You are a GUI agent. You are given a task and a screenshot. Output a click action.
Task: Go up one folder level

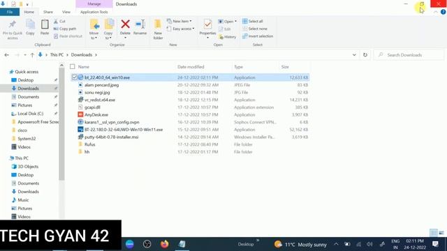pos(32,55)
